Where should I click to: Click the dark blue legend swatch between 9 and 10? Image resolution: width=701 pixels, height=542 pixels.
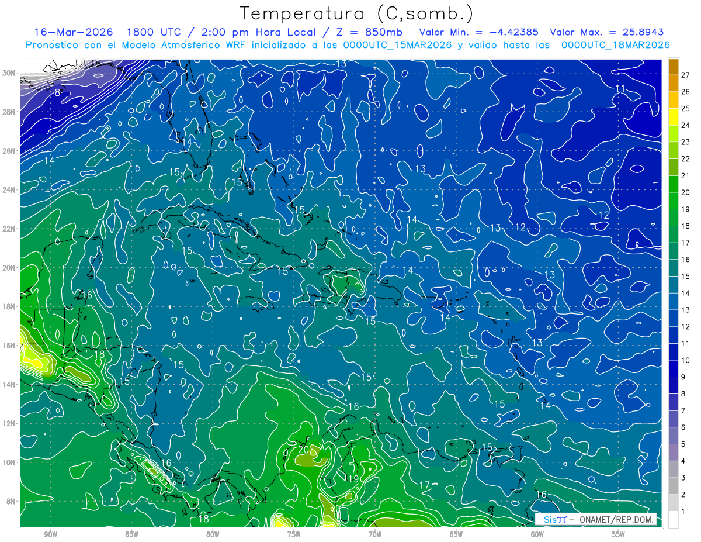(x=674, y=368)
